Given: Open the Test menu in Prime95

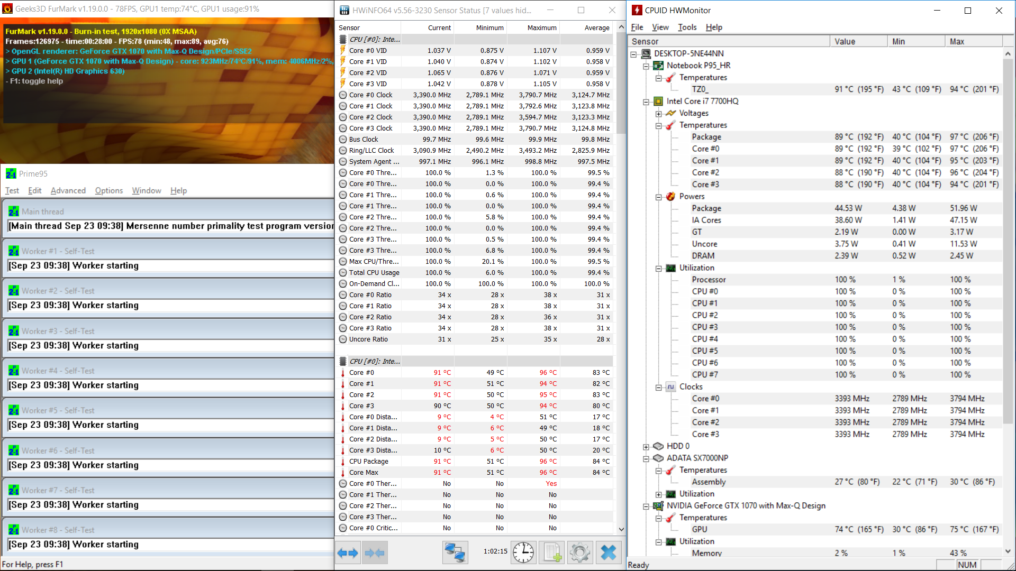Looking at the screenshot, I should (x=12, y=190).
